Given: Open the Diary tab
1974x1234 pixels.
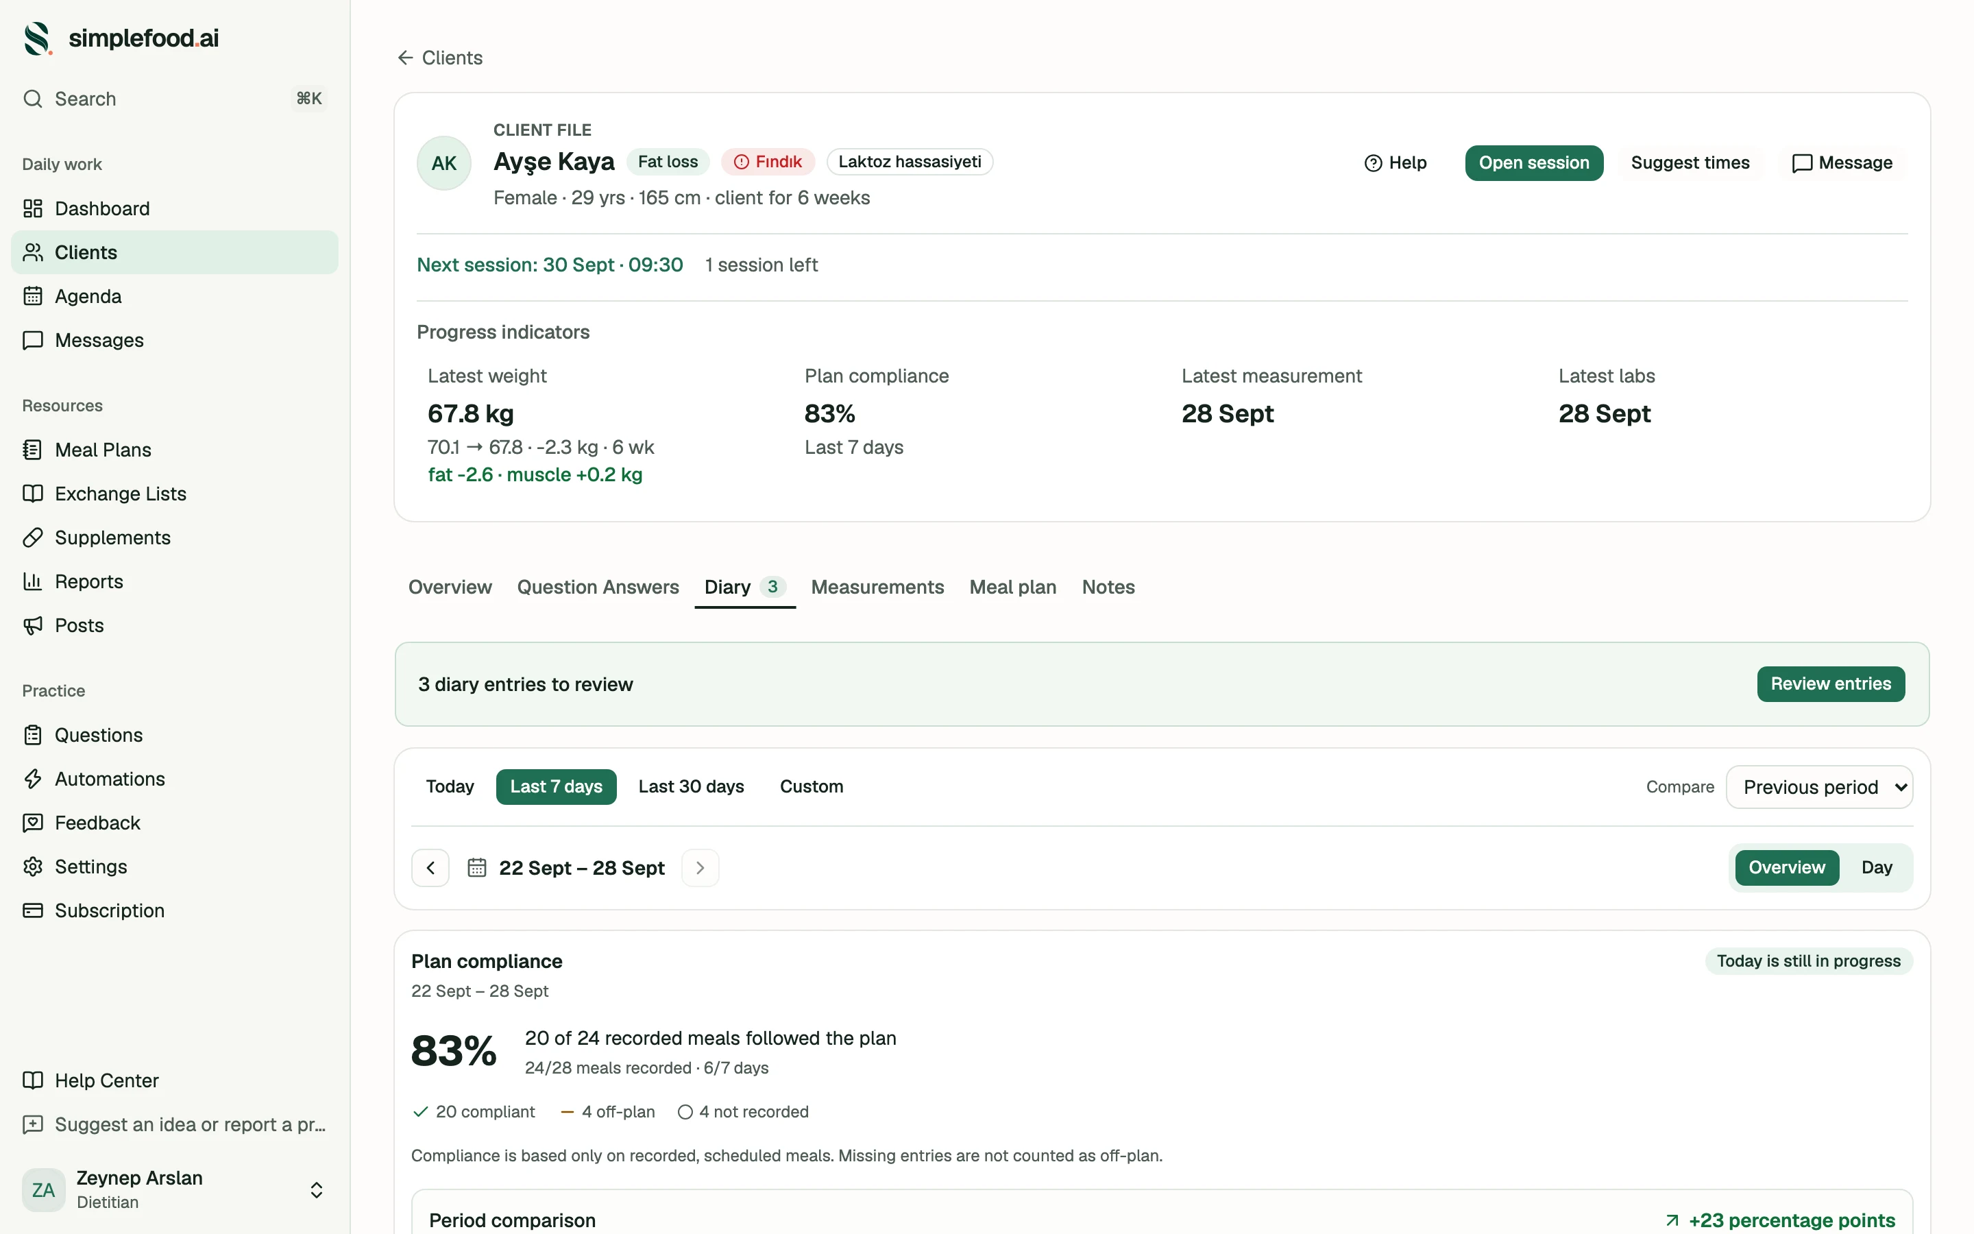Looking at the screenshot, I should (745, 587).
